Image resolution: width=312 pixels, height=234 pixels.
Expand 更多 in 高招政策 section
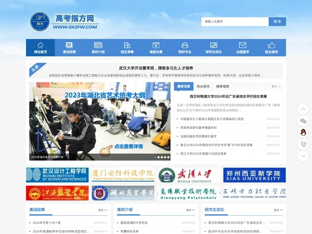click(103, 210)
